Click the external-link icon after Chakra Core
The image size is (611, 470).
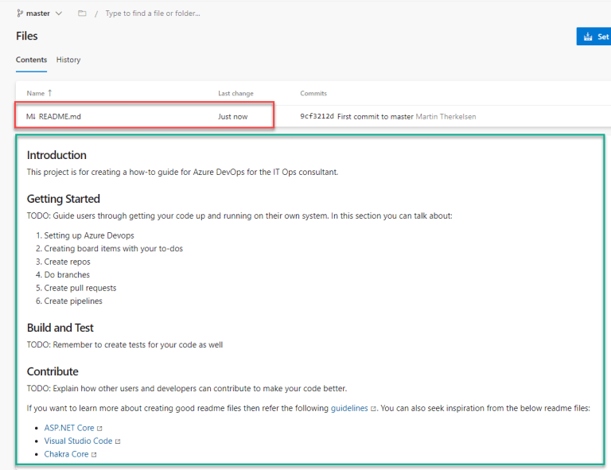pyautogui.click(x=94, y=454)
